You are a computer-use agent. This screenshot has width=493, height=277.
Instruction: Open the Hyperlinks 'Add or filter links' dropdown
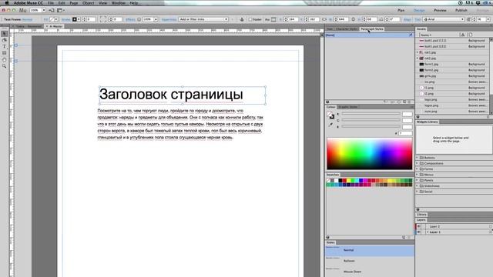203,19
